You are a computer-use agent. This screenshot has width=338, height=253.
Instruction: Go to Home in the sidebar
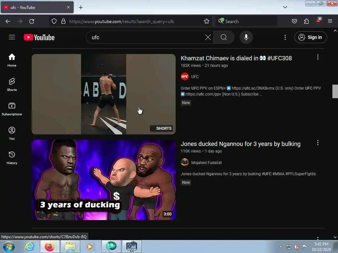(x=12, y=60)
